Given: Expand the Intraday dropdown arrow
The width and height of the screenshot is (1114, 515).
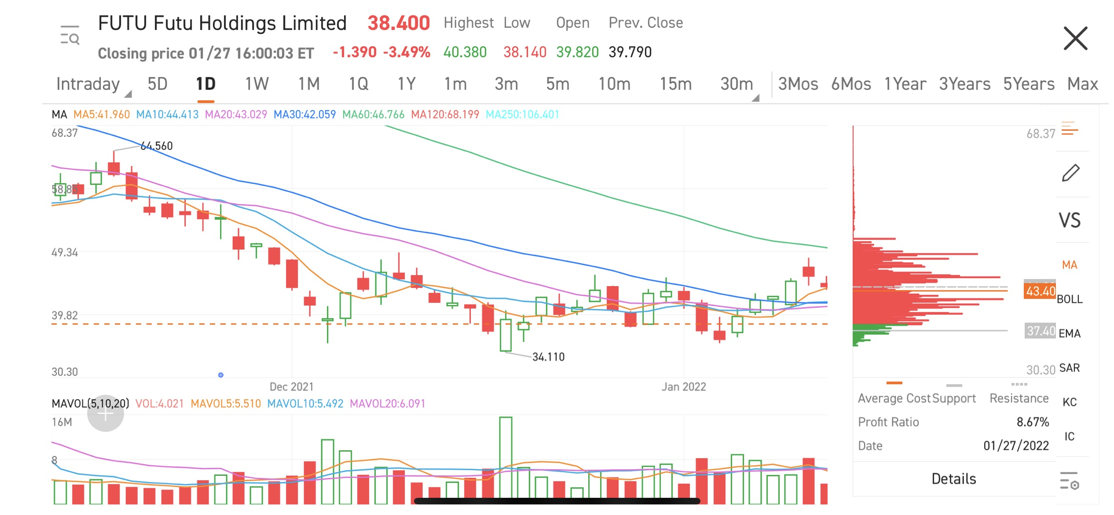Looking at the screenshot, I should [x=128, y=94].
